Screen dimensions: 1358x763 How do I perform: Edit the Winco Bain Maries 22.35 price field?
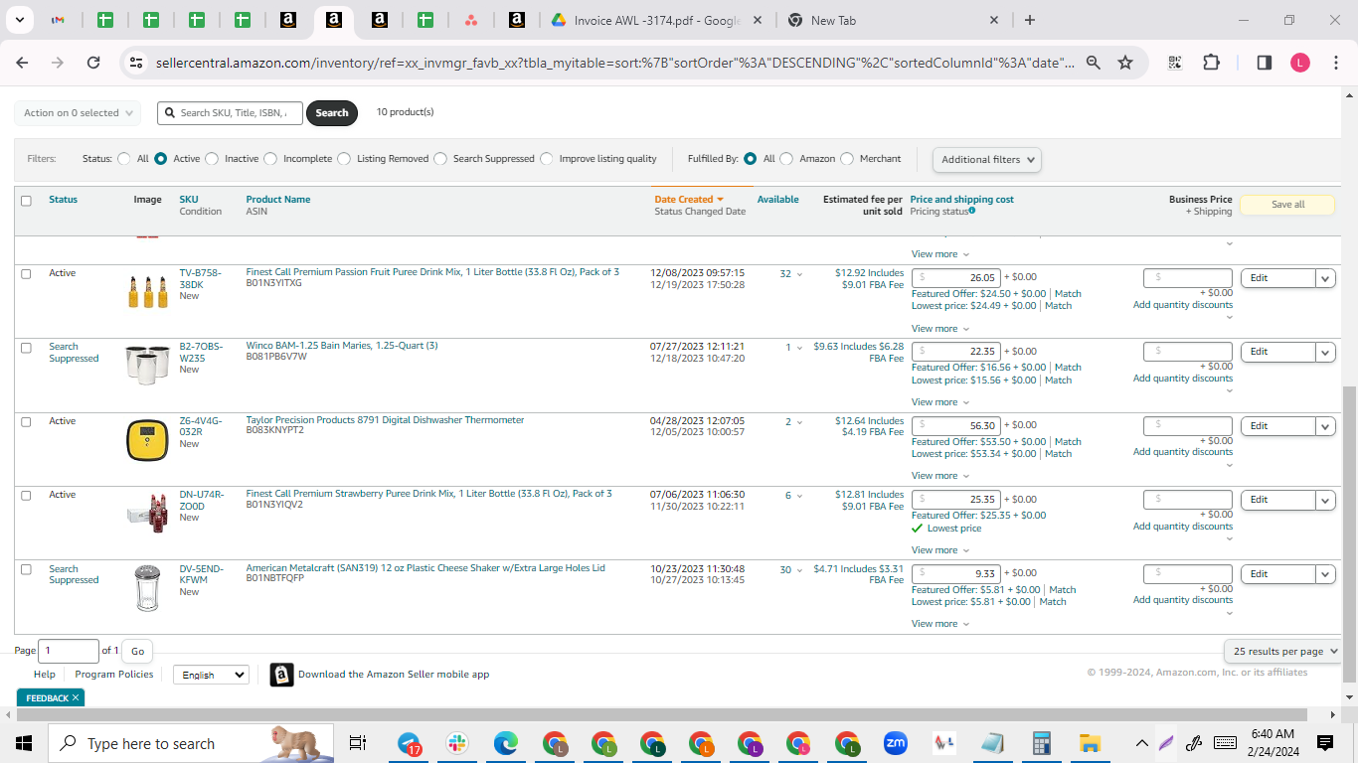click(955, 352)
